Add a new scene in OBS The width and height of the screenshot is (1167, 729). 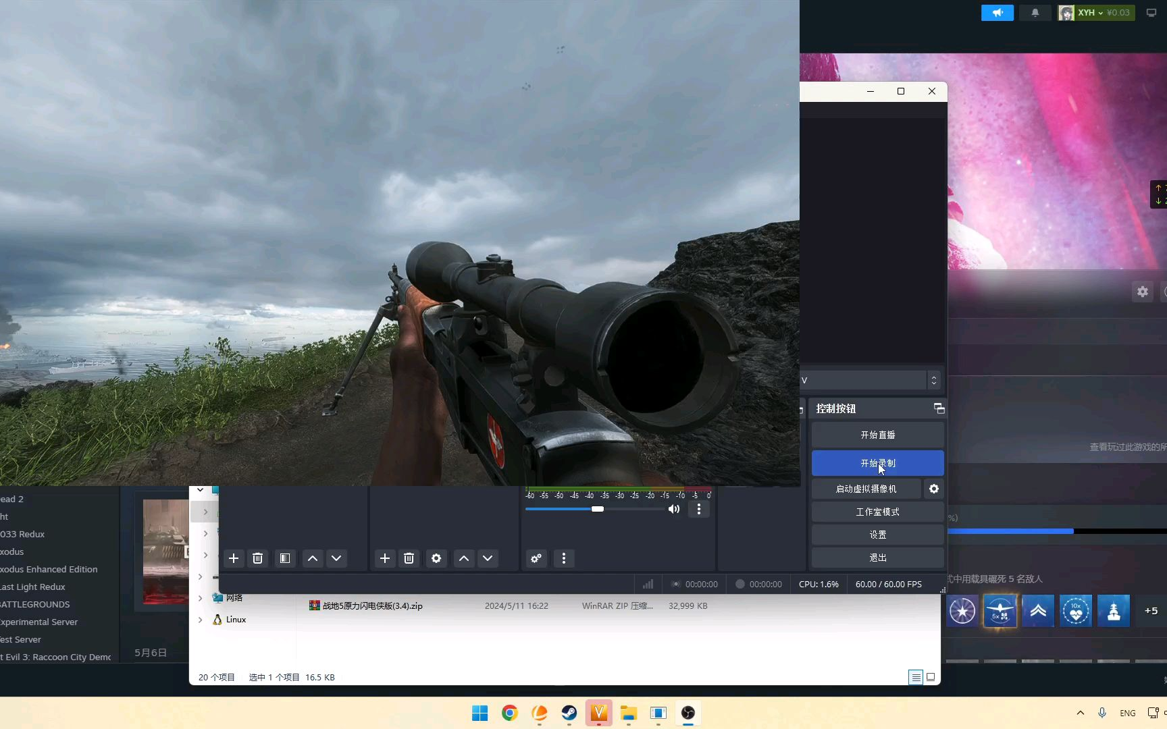(234, 558)
